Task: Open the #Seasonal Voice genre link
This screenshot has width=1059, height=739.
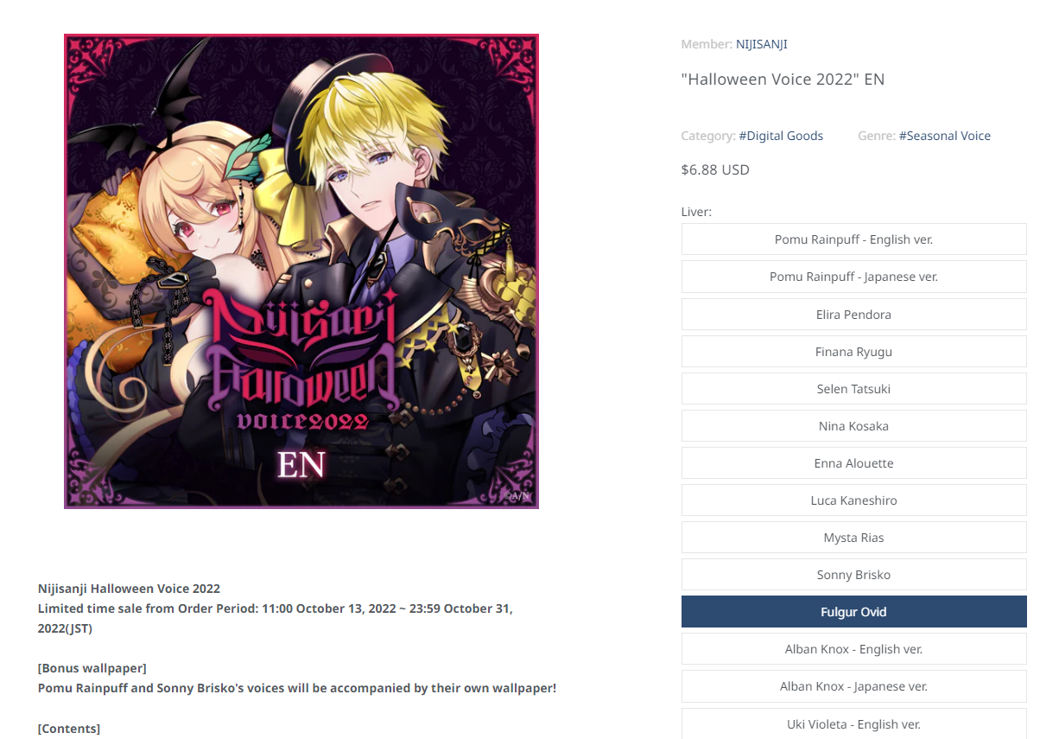Action: tap(944, 136)
